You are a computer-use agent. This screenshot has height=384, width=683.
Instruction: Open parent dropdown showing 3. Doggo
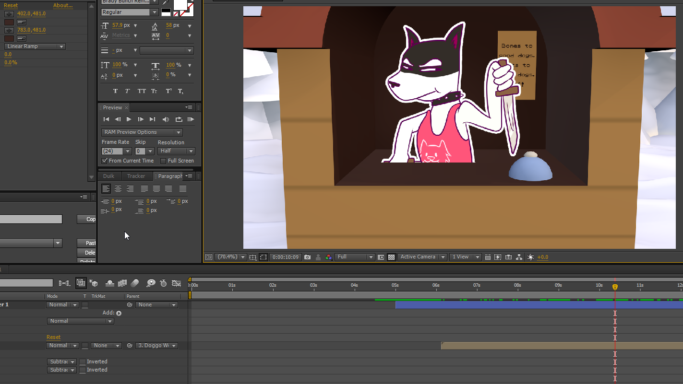click(156, 346)
